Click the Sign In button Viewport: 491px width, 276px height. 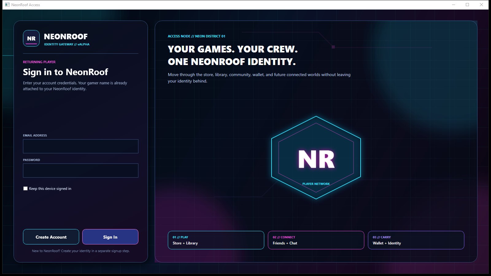(x=110, y=237)
